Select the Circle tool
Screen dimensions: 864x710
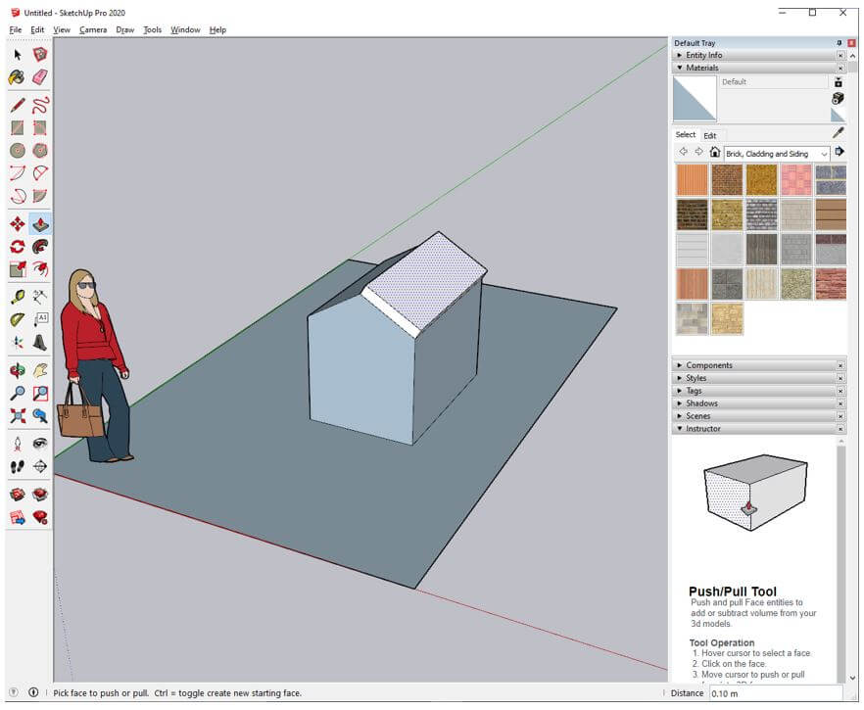click(17, 151)
